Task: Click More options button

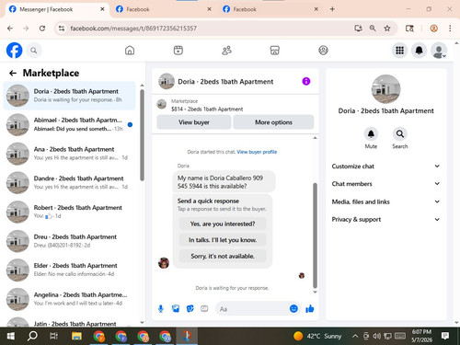Action: point(273,122)
